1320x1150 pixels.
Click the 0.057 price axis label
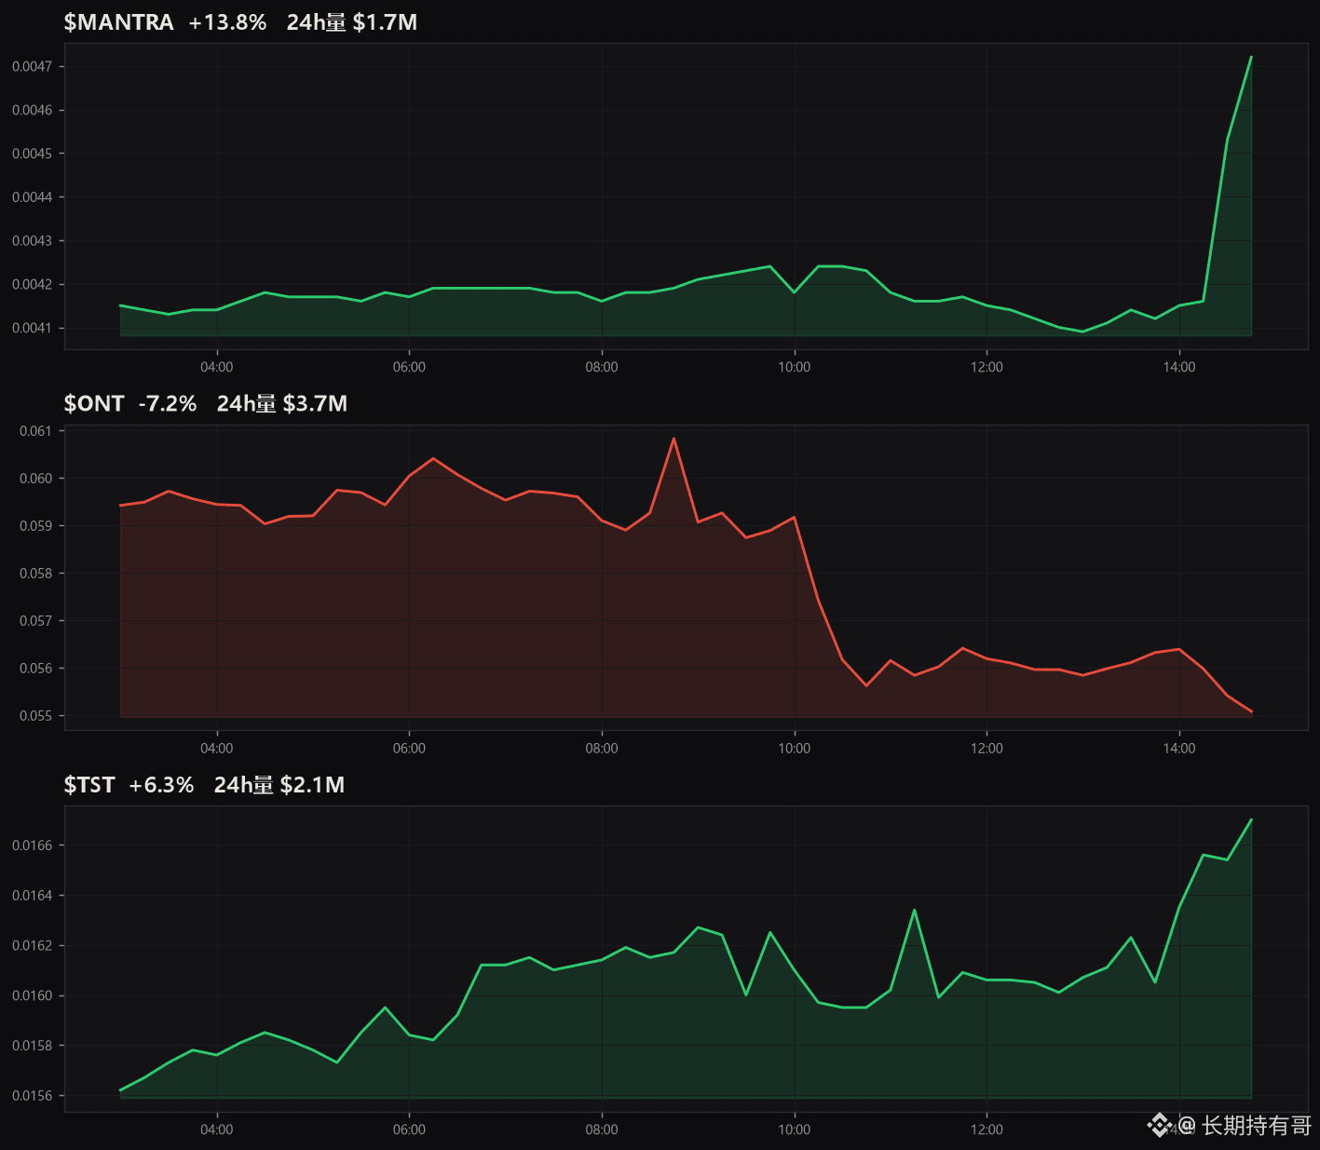point(35,621)
